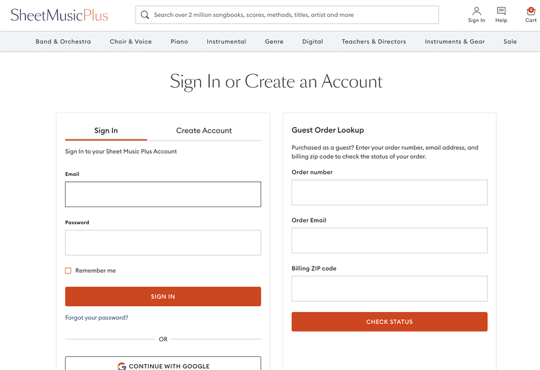Expand the Choir & Voice menu
Viewport: 540px width, 370px height.
130,42
